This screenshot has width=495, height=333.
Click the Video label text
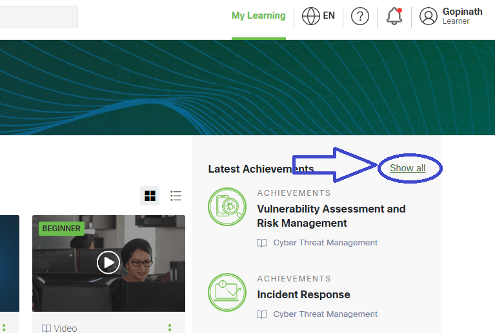point(65,328)
